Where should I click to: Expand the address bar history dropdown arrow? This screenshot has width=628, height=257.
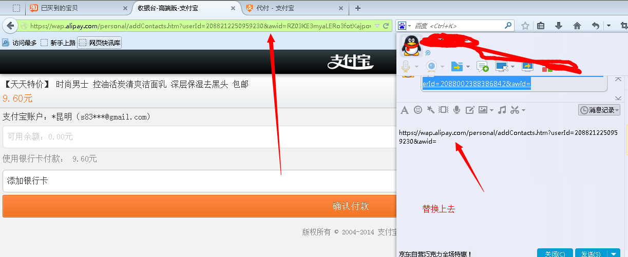[x=377, y=26]
